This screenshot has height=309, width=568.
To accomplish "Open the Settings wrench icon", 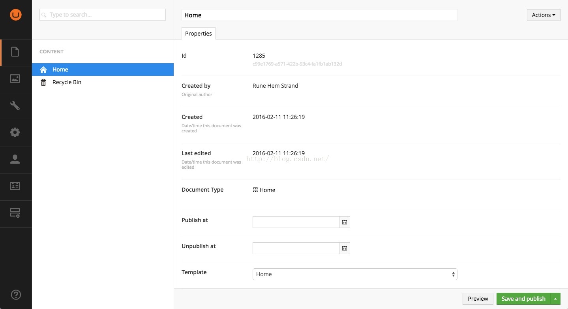I will (15, 106).
